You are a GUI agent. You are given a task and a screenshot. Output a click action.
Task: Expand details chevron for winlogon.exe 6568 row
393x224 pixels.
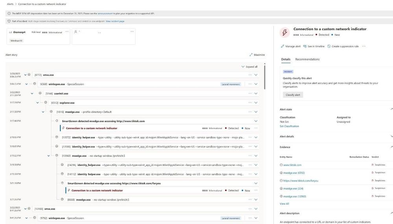[x=256, y=84]
